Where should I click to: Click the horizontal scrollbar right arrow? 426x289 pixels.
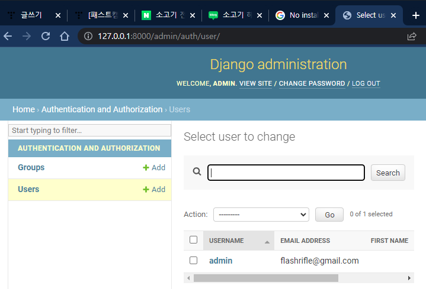click(409, 278)
